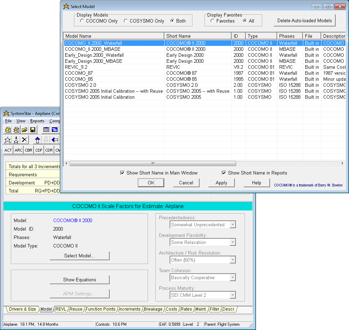Switch to the Reuse tab
This screenshot has height=330, width=349.
[76, 309]
